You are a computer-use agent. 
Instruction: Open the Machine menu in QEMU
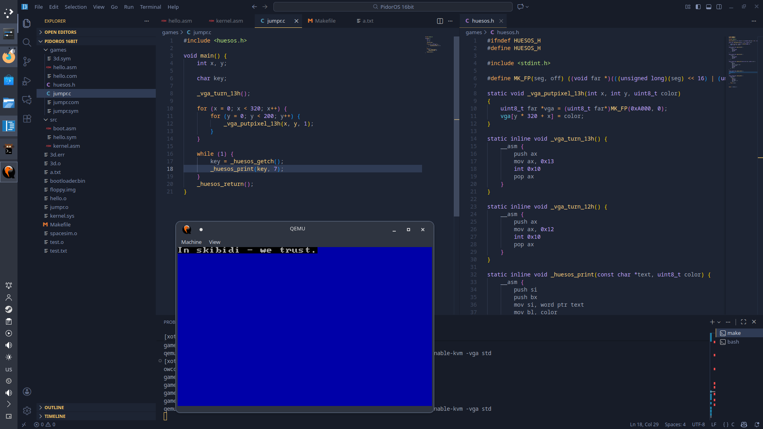[x=191, y=242]
